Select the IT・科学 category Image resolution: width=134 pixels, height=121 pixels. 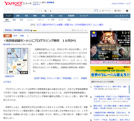[51, 20]
